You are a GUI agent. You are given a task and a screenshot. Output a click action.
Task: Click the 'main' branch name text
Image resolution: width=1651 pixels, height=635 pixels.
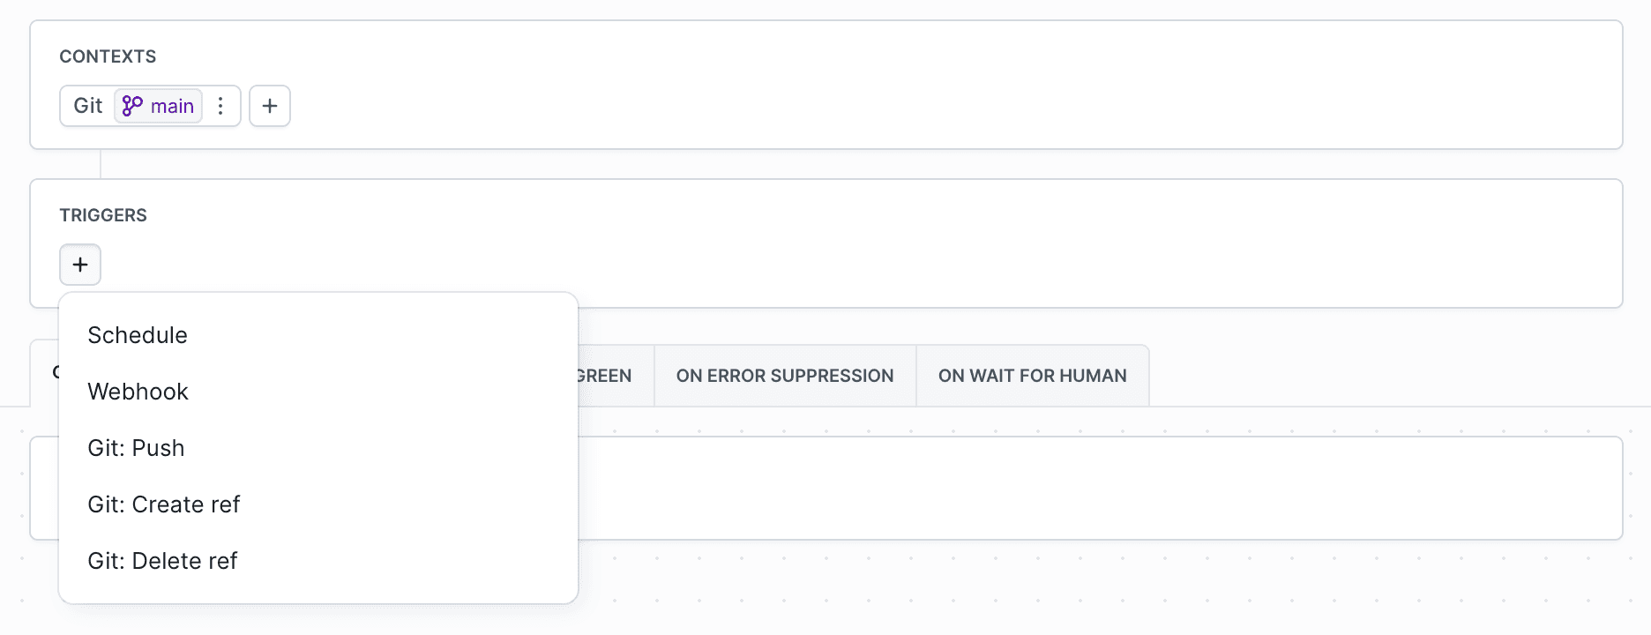[172, 106]
